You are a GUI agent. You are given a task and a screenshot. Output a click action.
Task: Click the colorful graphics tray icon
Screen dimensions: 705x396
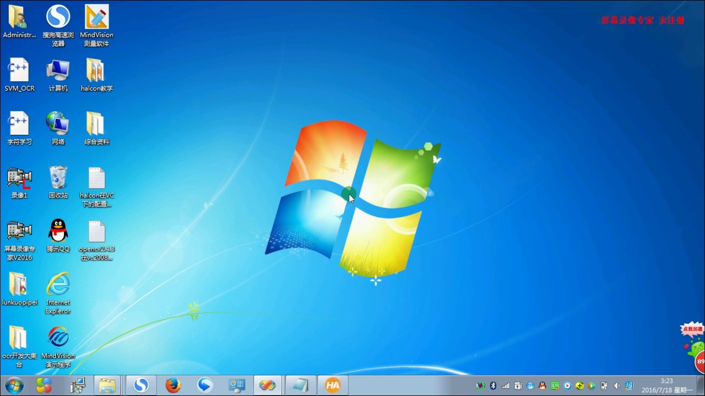click(x=481, y=386)
